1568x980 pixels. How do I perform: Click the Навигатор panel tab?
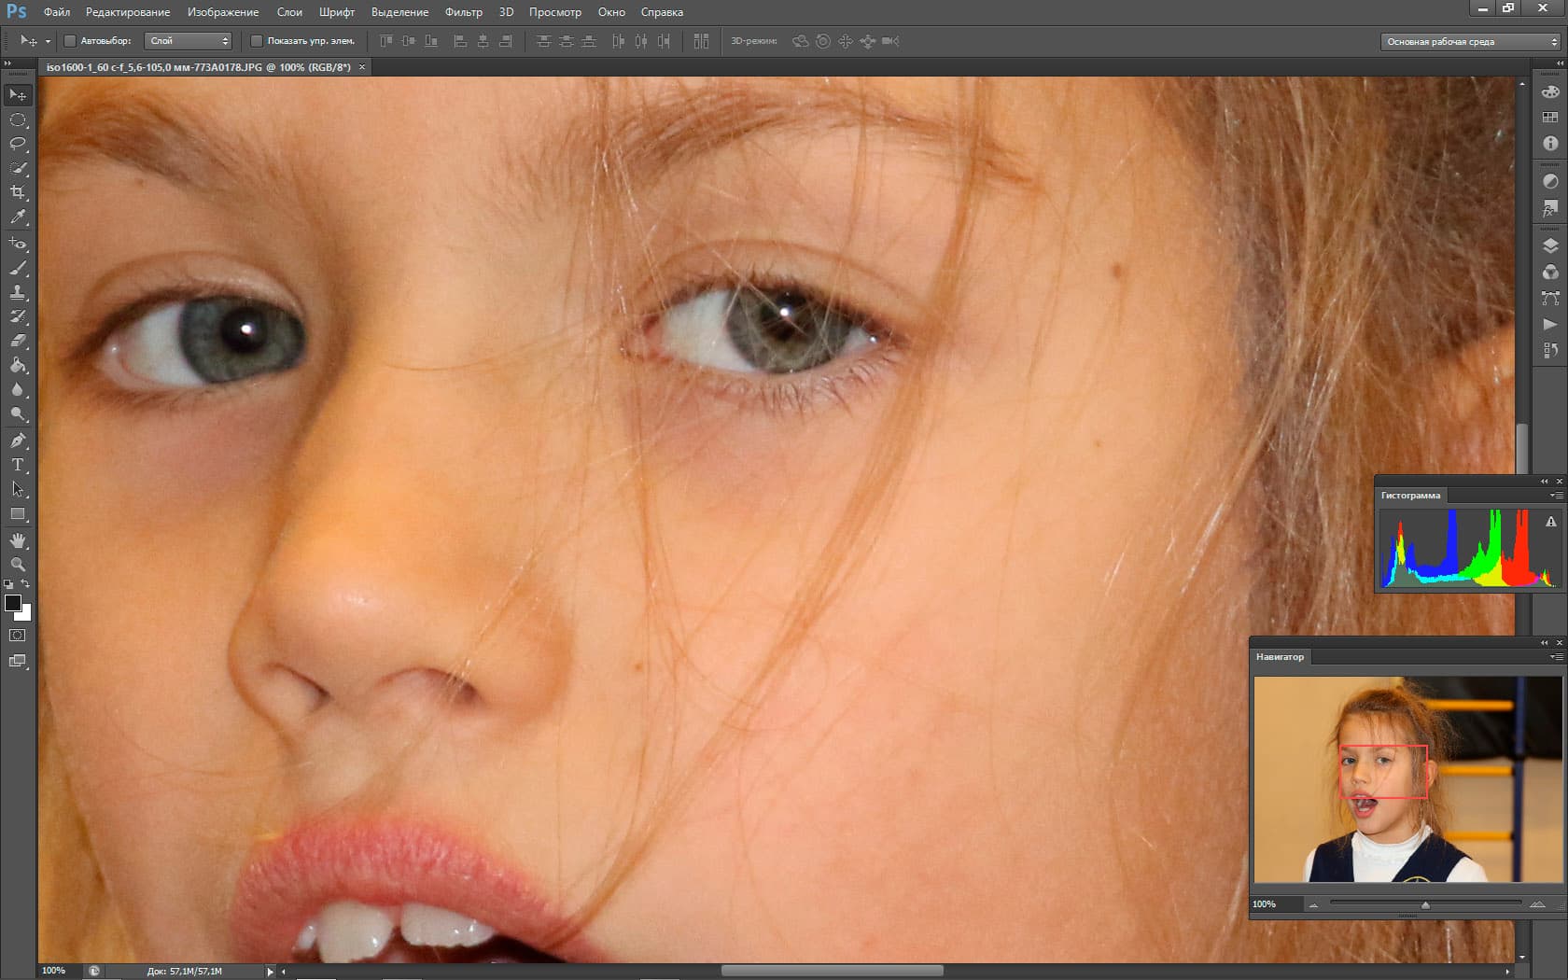pos(1280,657)
